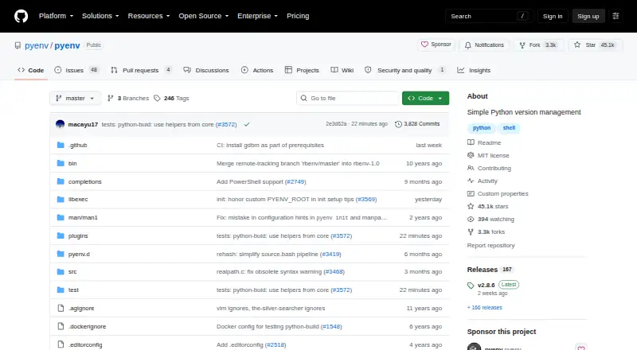
Task: Open the Pull requests tab
Action: (x=141, y=70)
